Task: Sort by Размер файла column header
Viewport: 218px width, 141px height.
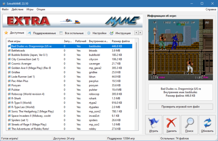Action: tap(120, 41)
